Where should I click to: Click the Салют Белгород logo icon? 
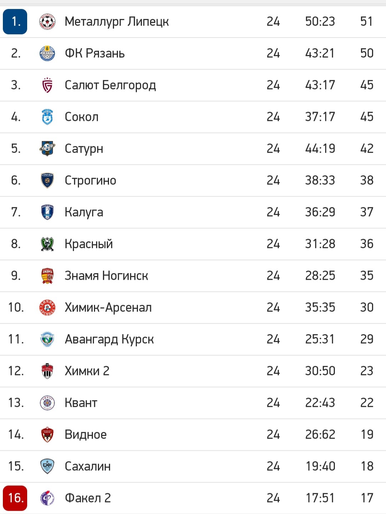tap(47, 85)
